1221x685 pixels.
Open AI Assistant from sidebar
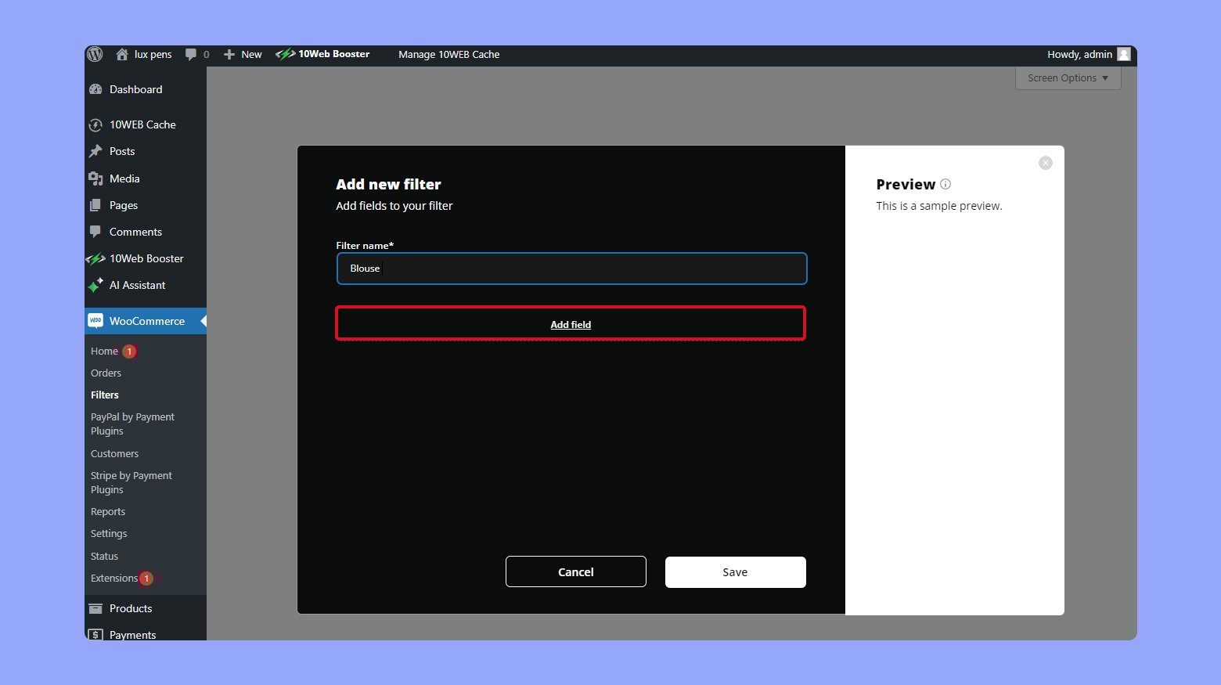(x=137, y=285)
